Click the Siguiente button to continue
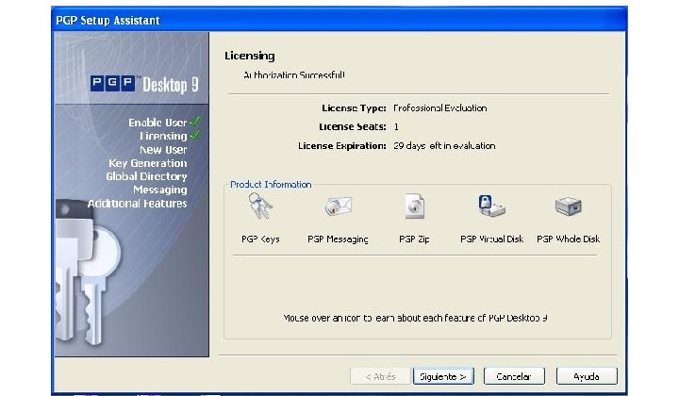679x396 pixels. 443,376
